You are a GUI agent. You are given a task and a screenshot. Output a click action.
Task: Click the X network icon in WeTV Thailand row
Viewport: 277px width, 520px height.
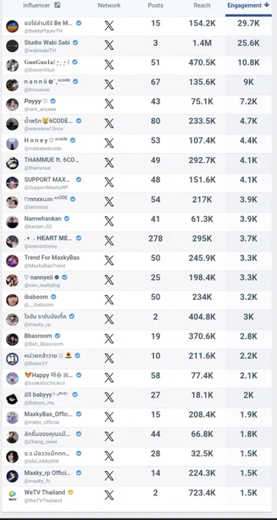[x=109, y=495]
